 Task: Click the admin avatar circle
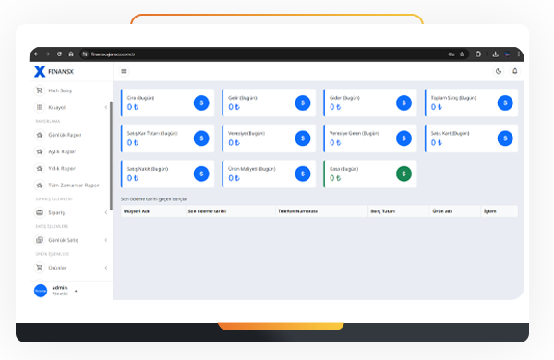tap(41, 291)
